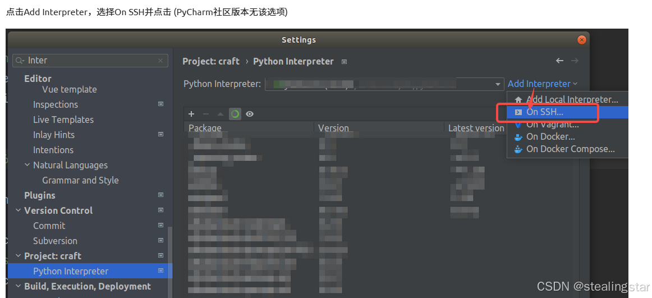This screenshot has width=652, height=298.
Task: Click project-level icon beside Project: craft
Action: point(161,255)
